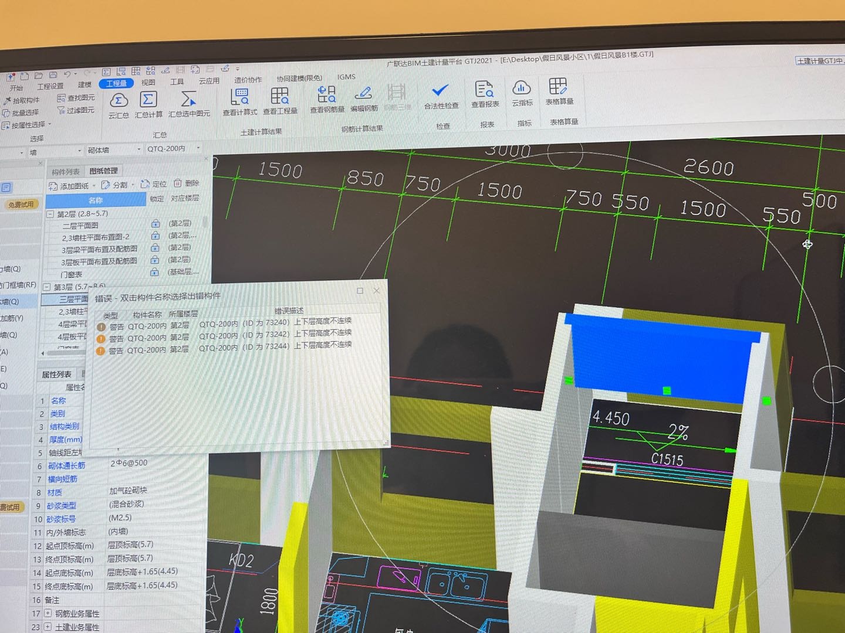Click the save icon in quick access toolbar
Screen dimensions: 845x633
pyautogui.click(x=53, y=75)
